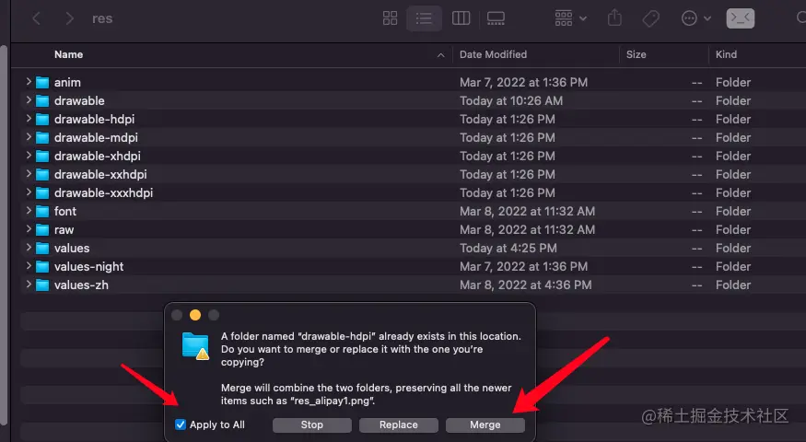Viewport: 806px width, 442px height.
Task: Select the drawable-xhdpi folder icon
Action: (x=42, y=157)
